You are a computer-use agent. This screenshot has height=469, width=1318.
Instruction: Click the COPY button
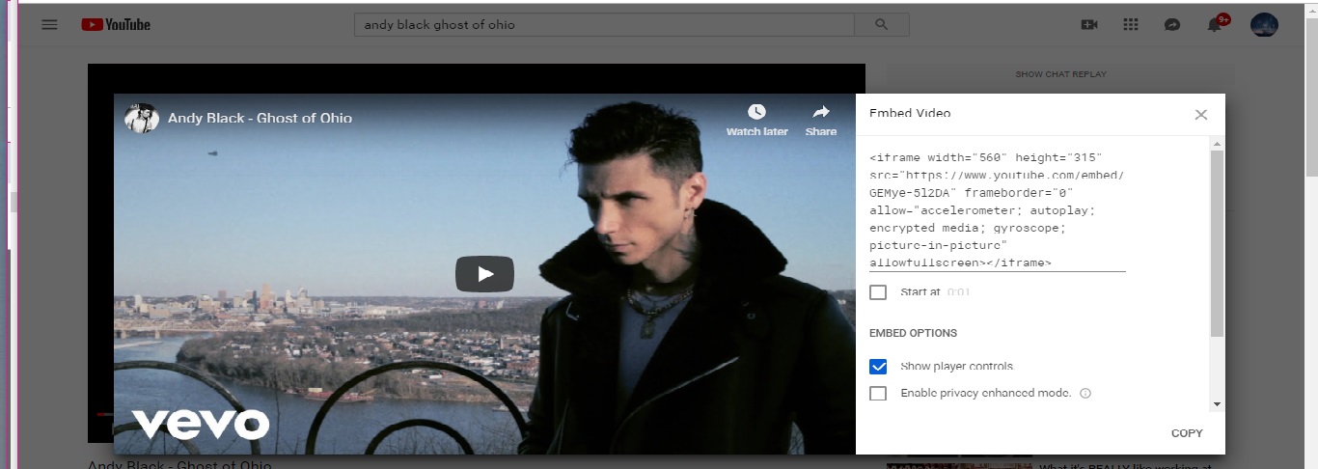(1187, 433)
